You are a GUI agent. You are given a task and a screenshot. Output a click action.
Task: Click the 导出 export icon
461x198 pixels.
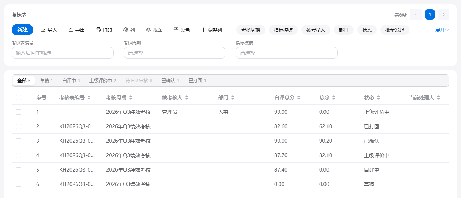(71, 30)
